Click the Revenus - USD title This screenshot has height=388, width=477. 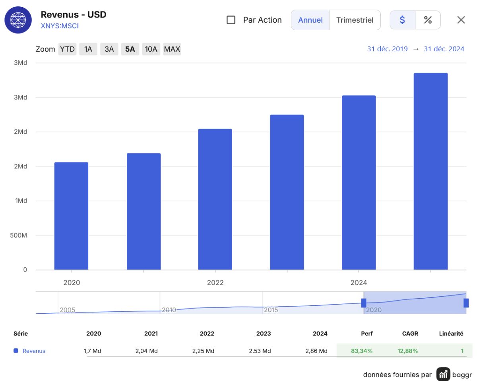click(x=74, y=15)
